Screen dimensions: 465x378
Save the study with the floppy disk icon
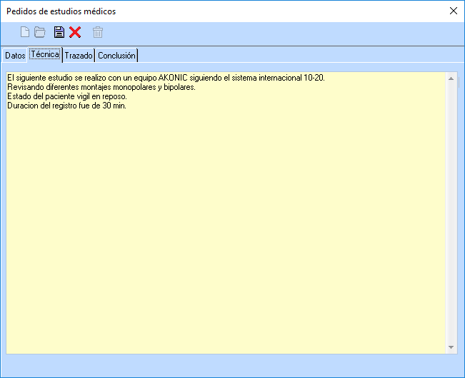59,32
